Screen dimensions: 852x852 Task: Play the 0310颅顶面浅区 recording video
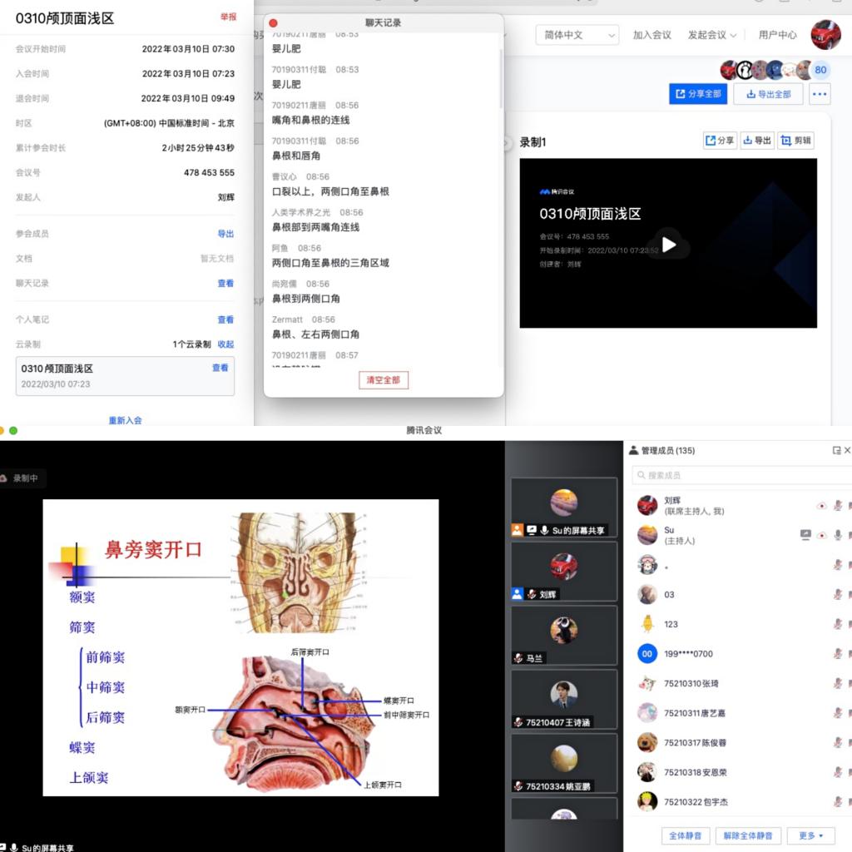coord(669,245)
